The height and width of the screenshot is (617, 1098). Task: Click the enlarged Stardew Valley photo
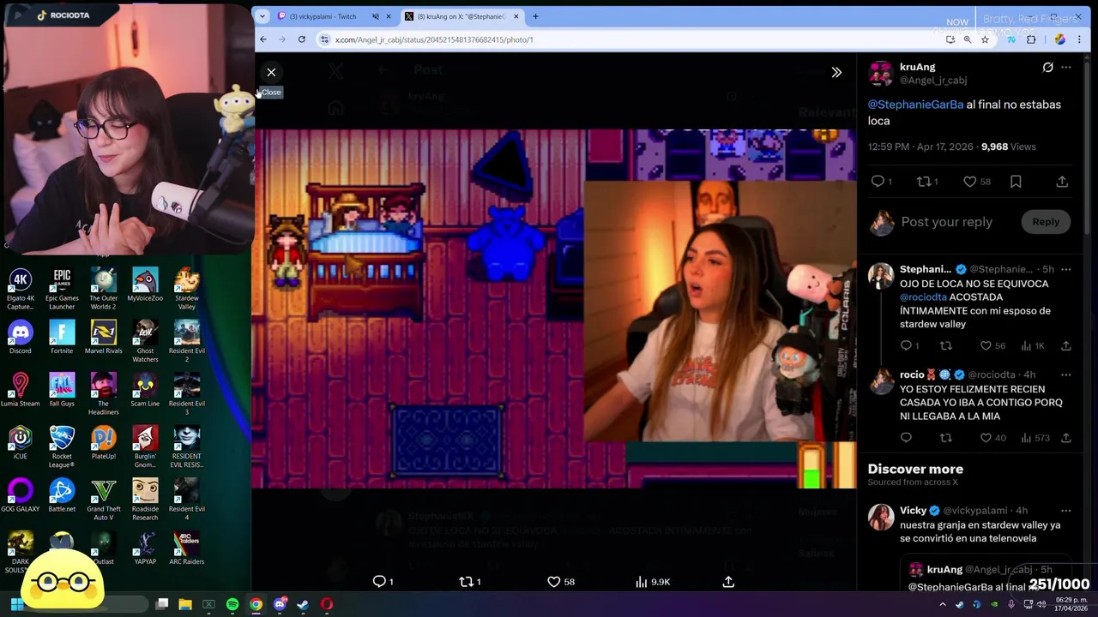[555, 308]
